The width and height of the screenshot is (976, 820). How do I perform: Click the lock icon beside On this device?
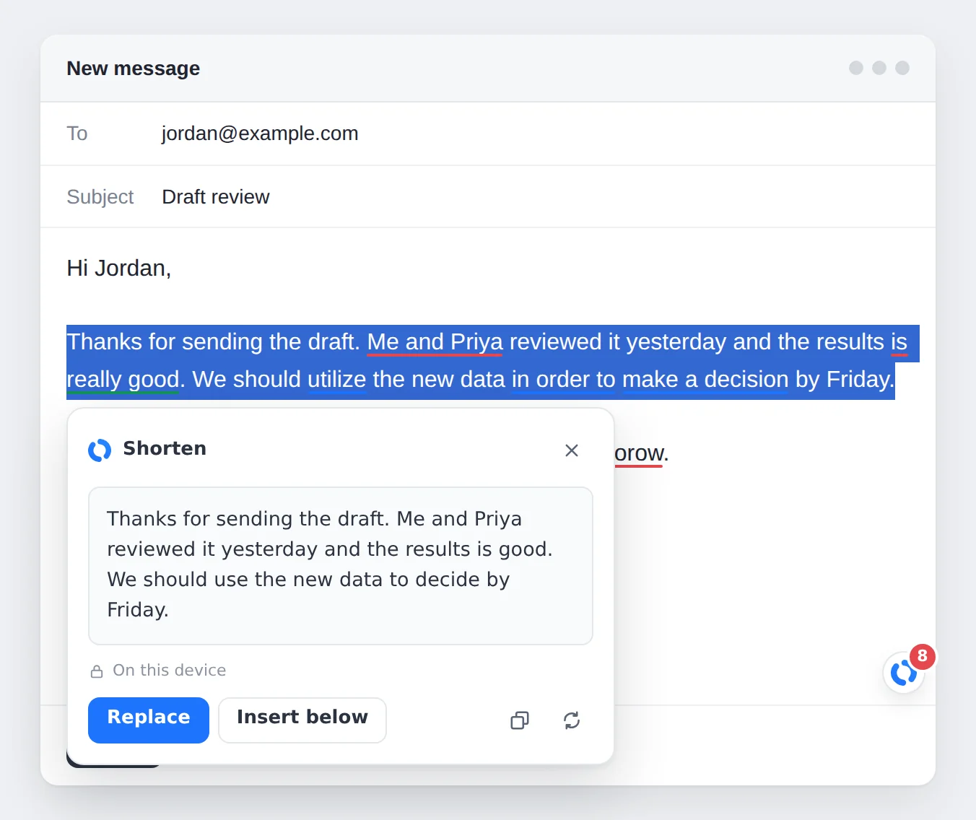tap(97, 671)
